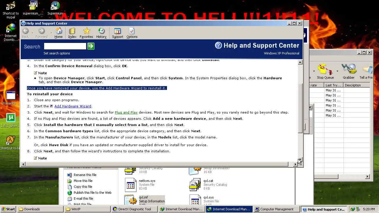Click Grabber in Download Manager toolbar
This screenshot has width=379, height=213.
tap(349, 72)
